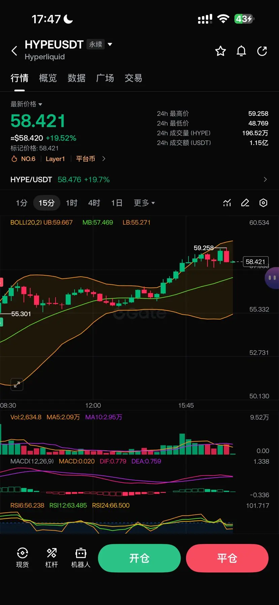The image size is (279, 605).
Task: Select the pencil drawing tool icon
Action: [x=245, y=203]
